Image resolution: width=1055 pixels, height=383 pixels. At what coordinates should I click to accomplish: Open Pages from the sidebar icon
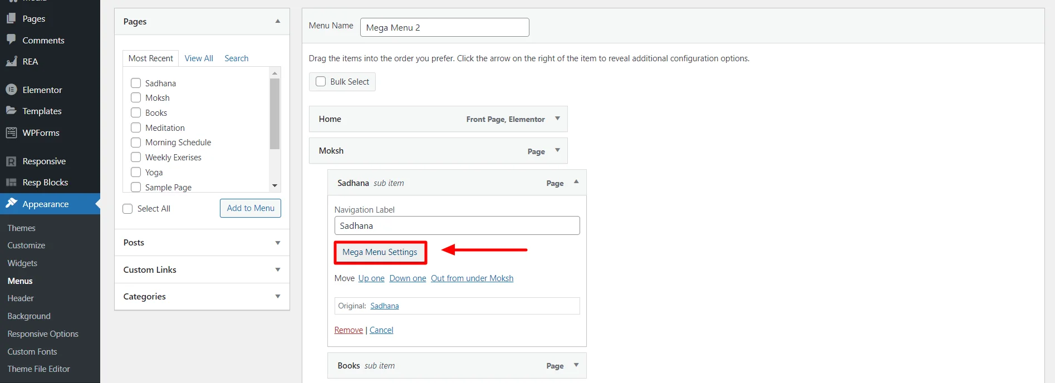point(11,18)
